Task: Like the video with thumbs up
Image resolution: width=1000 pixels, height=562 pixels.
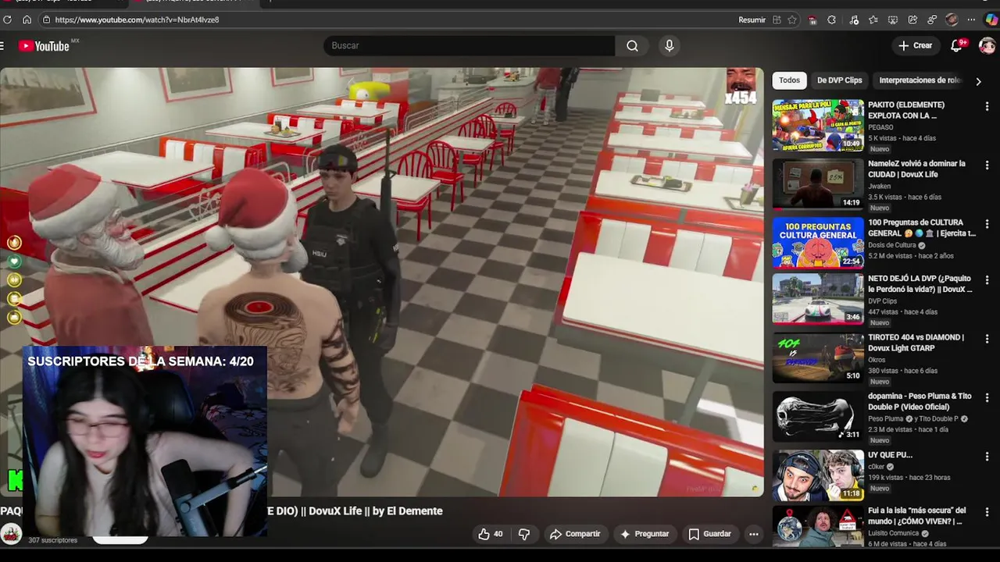Action: click(491, 534)
